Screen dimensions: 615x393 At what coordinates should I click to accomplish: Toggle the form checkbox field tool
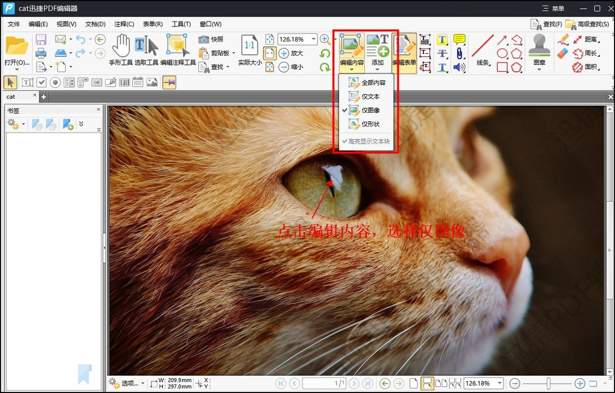pyautogui.click(x=42, y=82)
